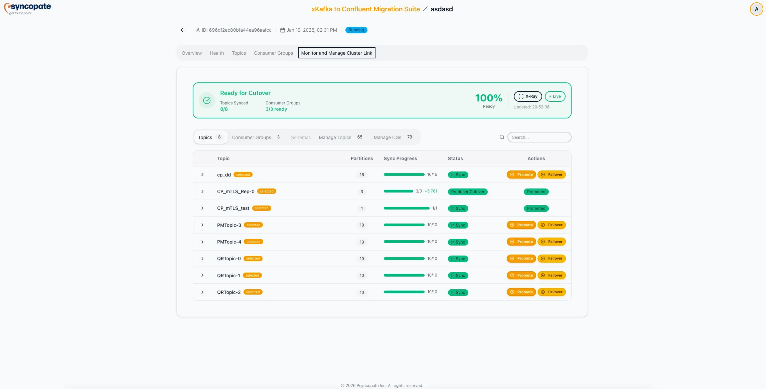Open the X-Ray view
The height and width of the screenshot is (389, 766).
click(x=527, y=96)
